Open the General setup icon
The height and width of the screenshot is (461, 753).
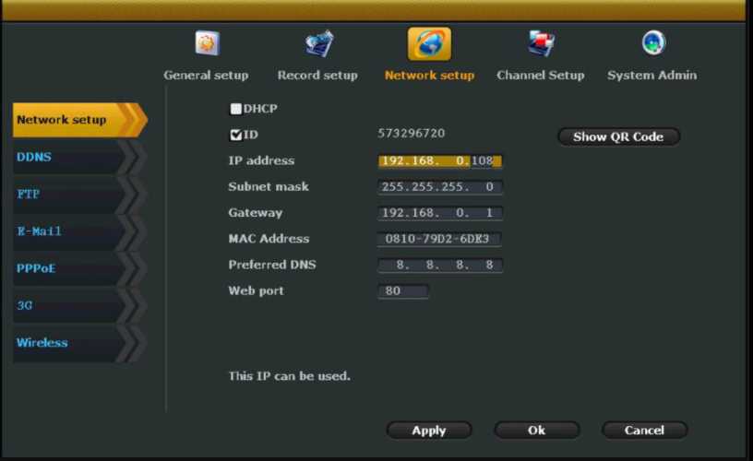(206, 44)
